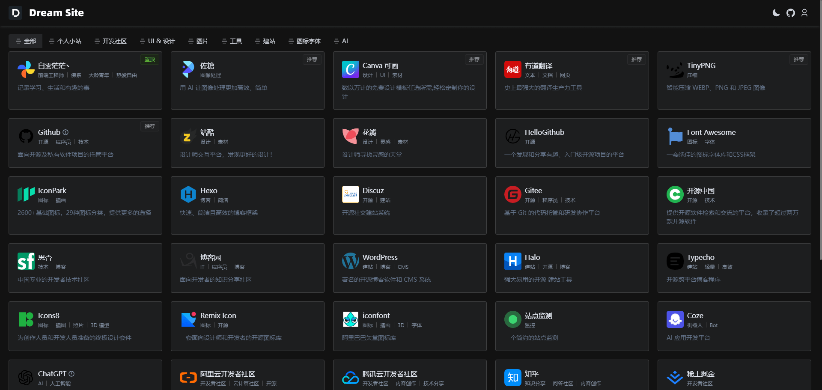Click the Typecho black icon
Image resolution: width=822 pixels, height=390 pixels.
(675, 261)
